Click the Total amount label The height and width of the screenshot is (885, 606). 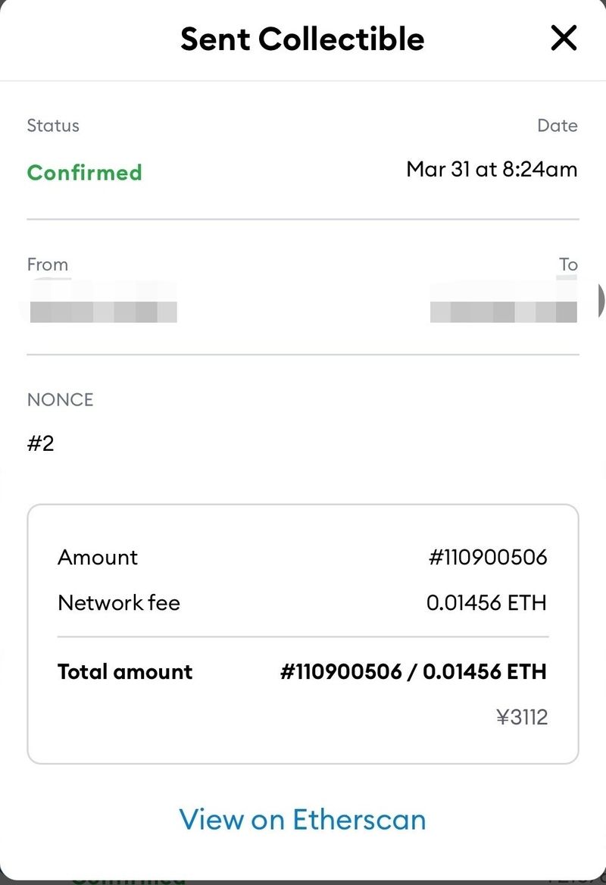click(x=125, y=671)
